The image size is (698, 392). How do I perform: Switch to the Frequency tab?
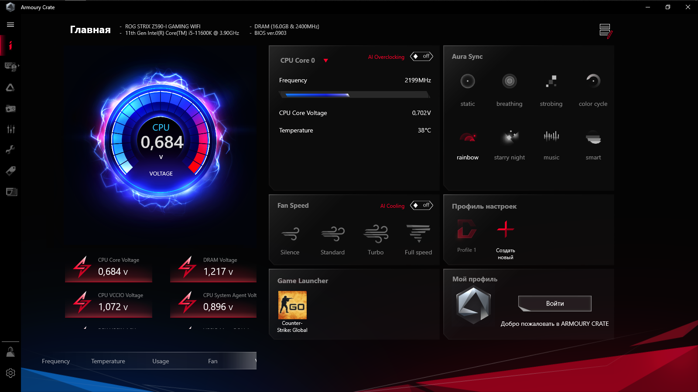(55, 361)
